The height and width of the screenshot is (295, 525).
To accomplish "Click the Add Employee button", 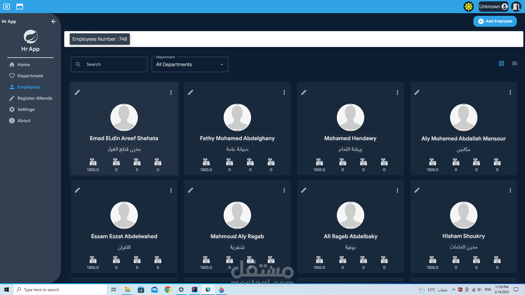I will pos(495,21).
